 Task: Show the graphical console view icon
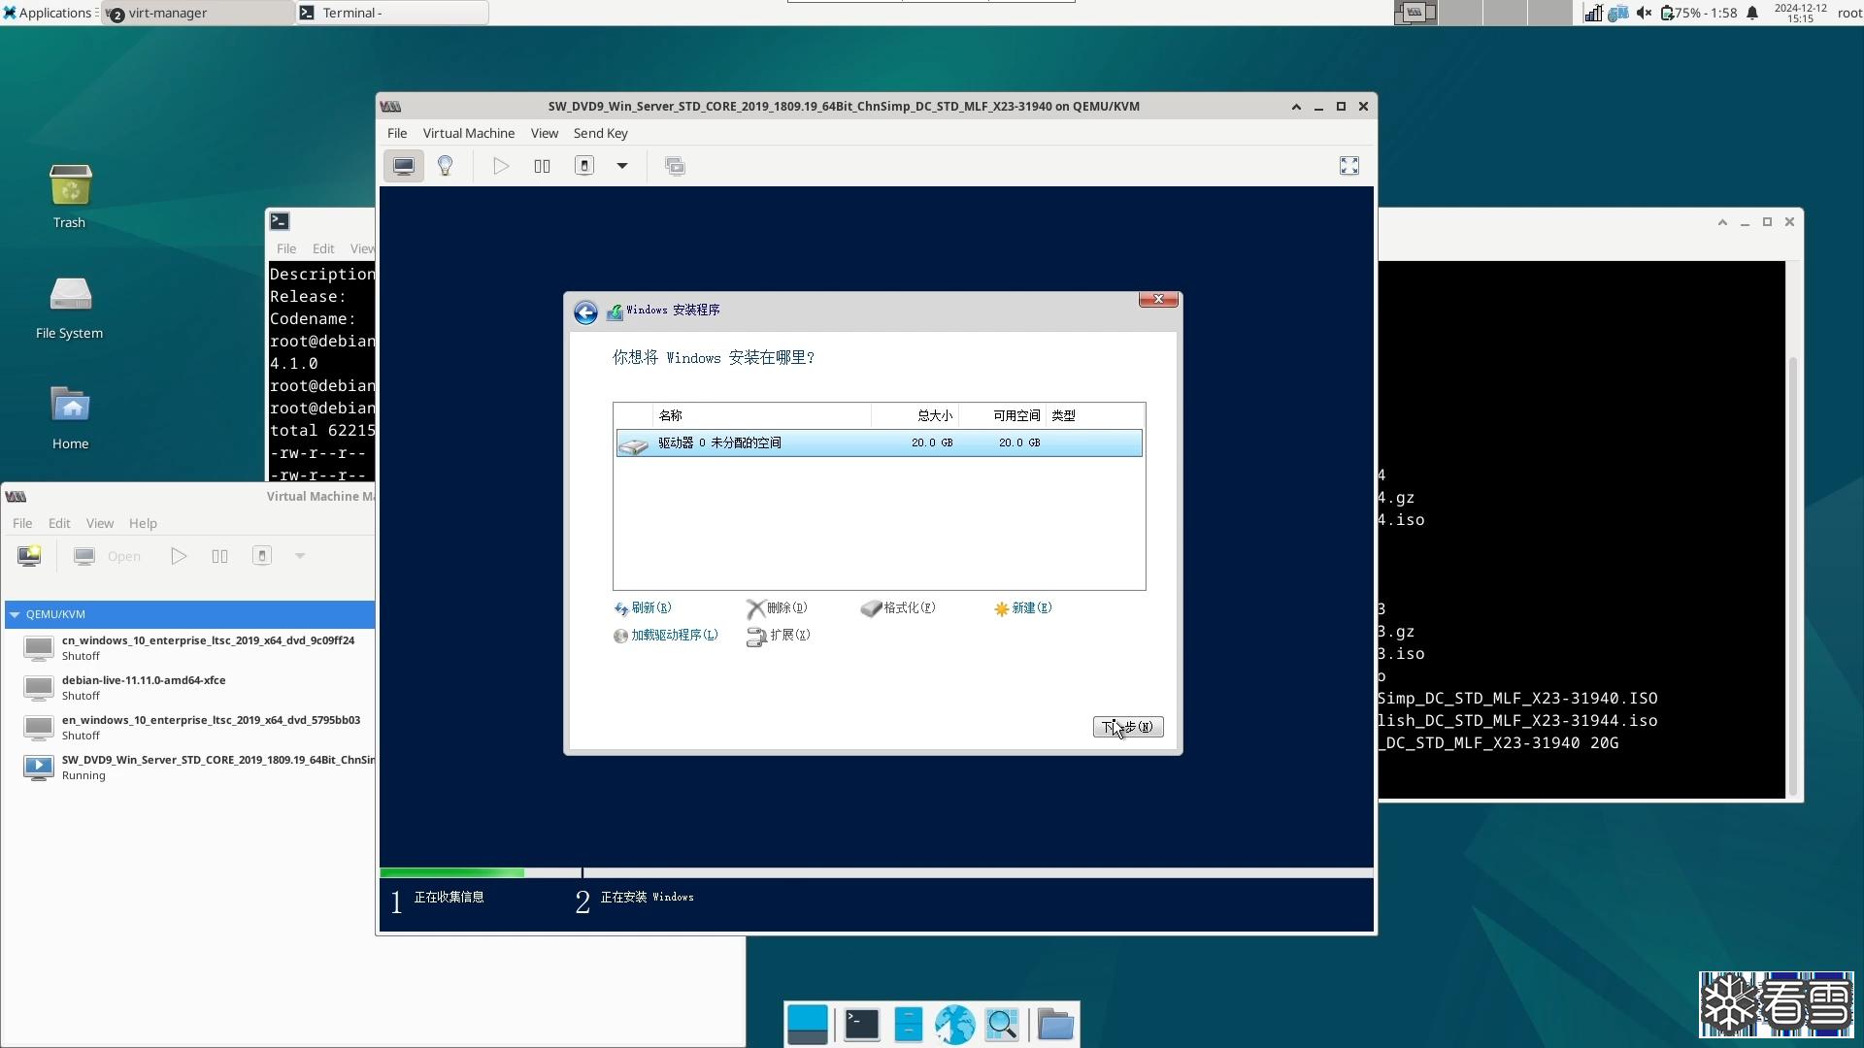pos(403,166)
